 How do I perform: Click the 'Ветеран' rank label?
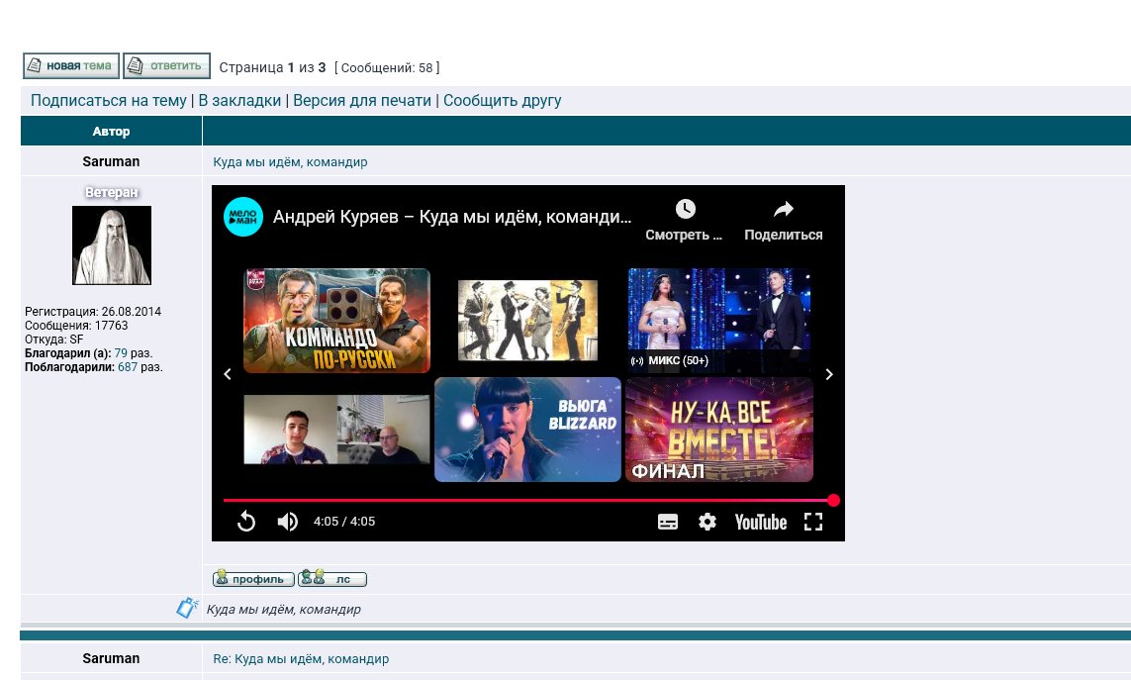click(x=111, y=192)
